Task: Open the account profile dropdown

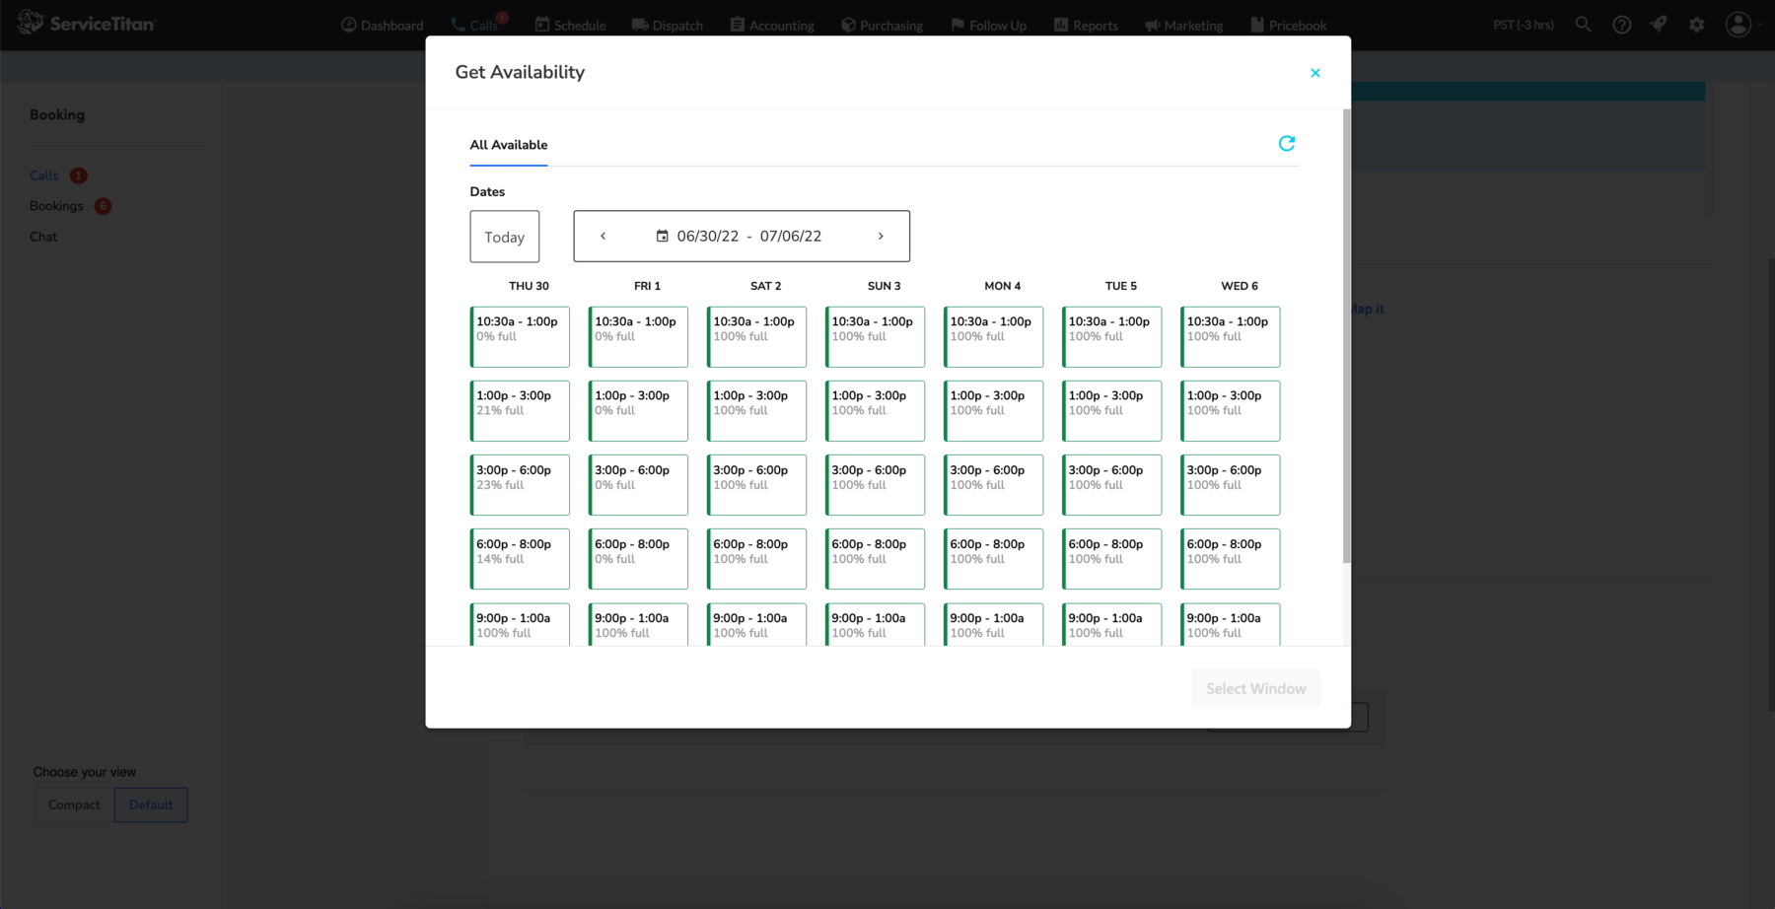Action: point(1738,25)
